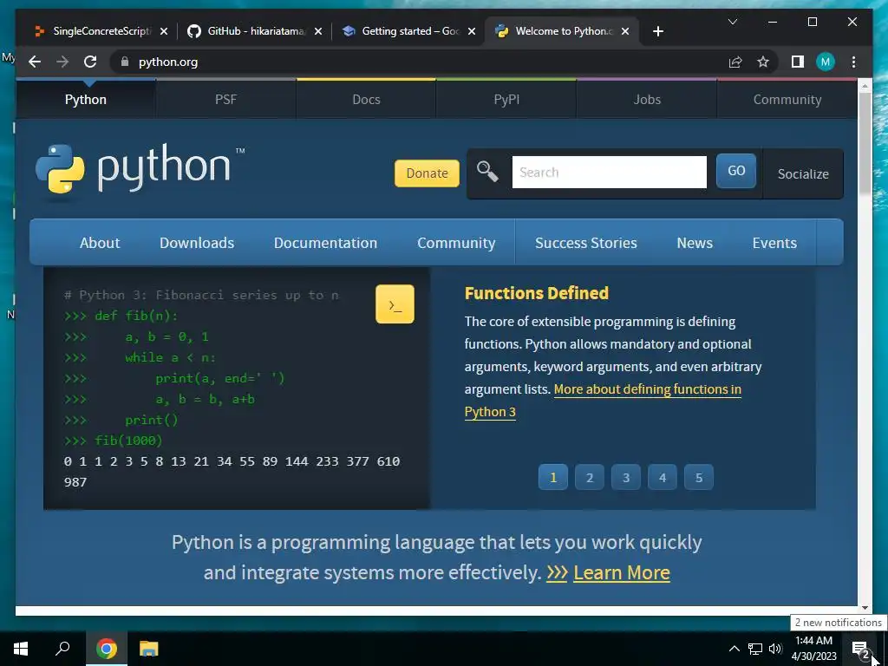Click the Functions Defined heading
Screen dimensions: 888x666
point(536,293)
